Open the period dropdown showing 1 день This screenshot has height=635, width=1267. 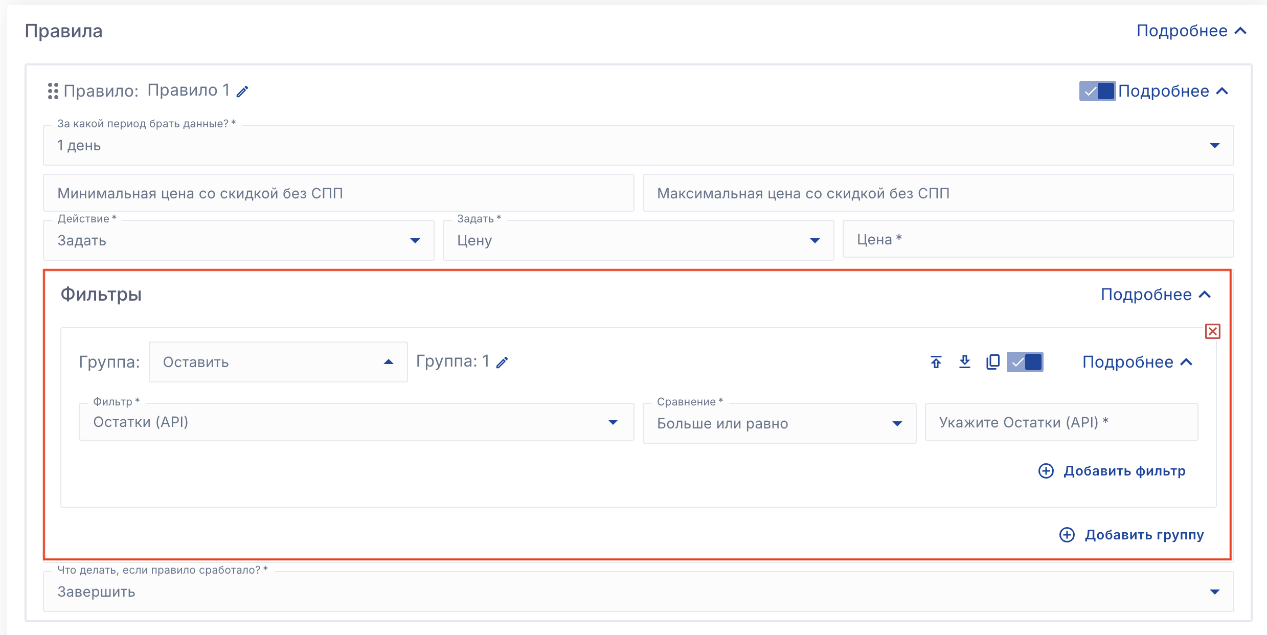tap(638, 145)
